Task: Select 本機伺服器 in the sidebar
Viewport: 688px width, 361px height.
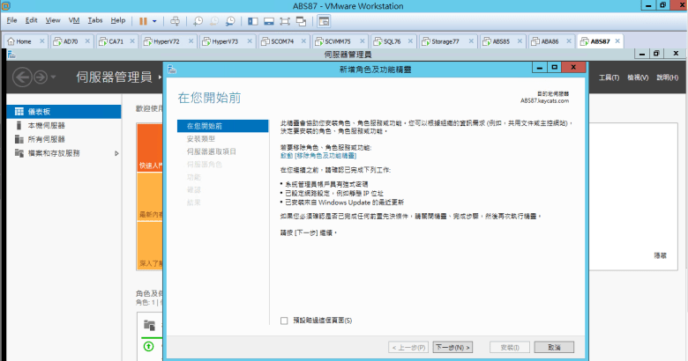Action: [40, 126]
